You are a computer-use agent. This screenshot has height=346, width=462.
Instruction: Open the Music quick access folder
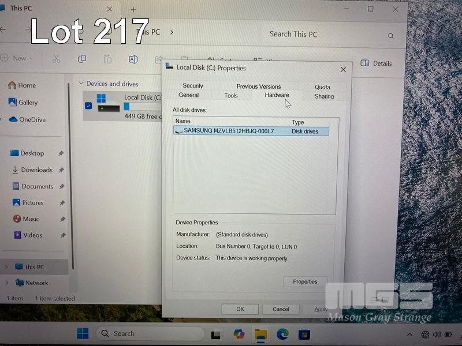point(26,219)
